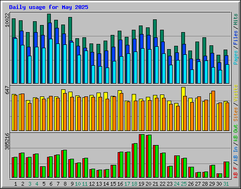This screenshot has height=189, width=241.
Task: Click day label '30' on the x-axis
Action: point(219,184)
